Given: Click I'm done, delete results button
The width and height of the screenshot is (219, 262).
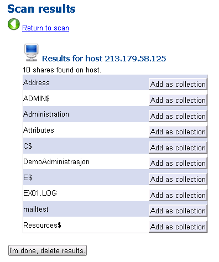Looking at the screenshot, I should tap(48, 250).
